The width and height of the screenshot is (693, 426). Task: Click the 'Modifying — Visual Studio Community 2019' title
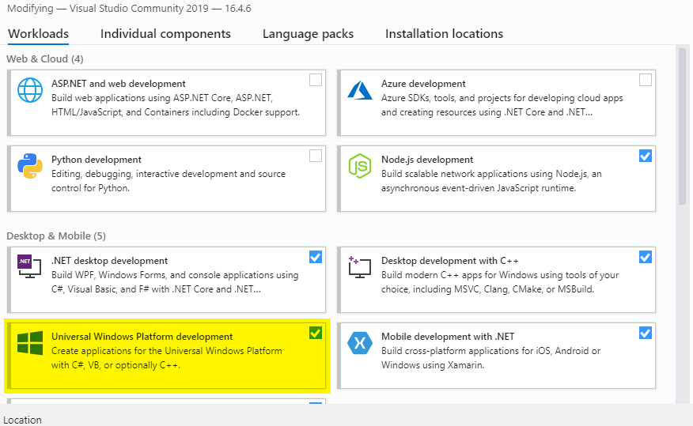[129, 9]
